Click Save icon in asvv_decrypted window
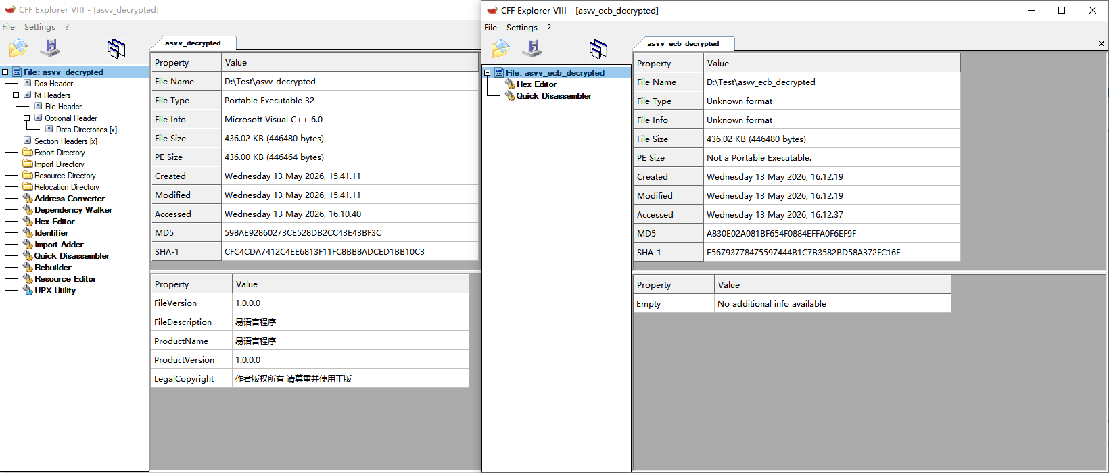This screenshot has height=473, width=1109. pos(50,48)
